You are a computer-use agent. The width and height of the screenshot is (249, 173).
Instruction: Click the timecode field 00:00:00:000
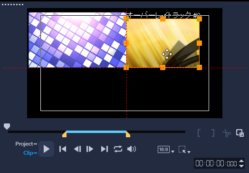click(216, 163)
